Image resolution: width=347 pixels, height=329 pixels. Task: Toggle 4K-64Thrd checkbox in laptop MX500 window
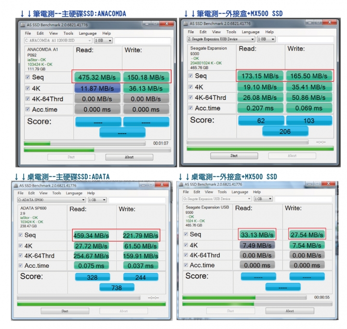[x=190, y=97]
